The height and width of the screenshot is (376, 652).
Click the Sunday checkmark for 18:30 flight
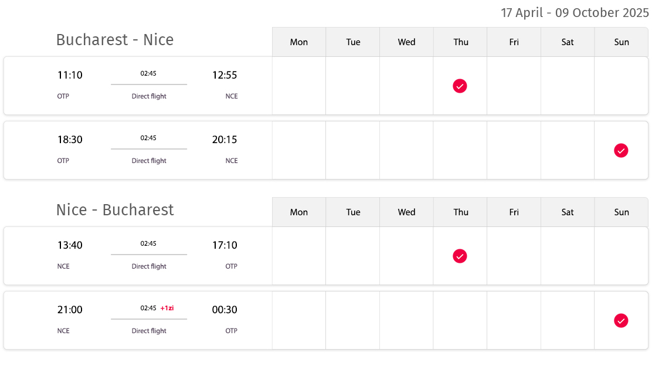(621, 151)
